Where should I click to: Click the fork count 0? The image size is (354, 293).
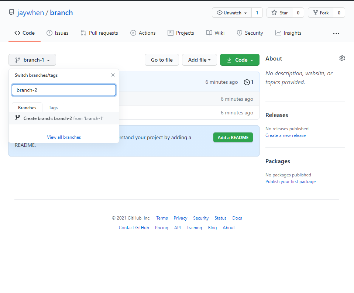[x=339, y=13]
